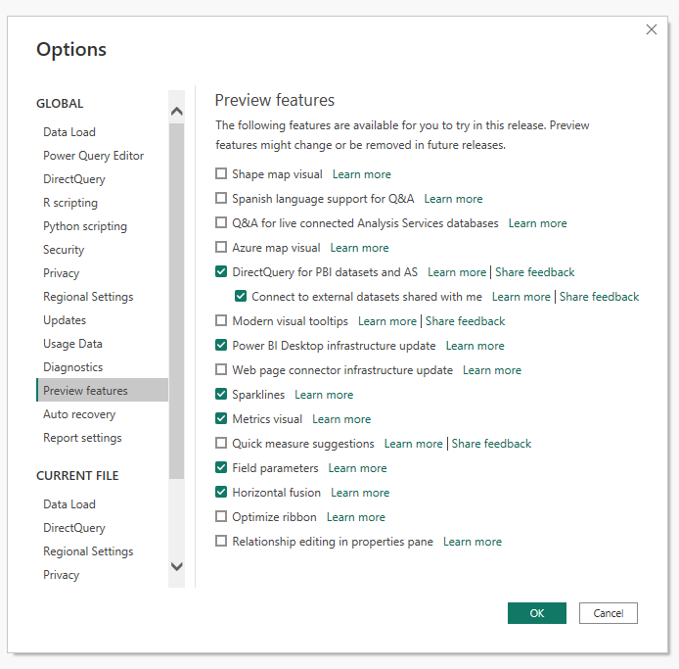The image size is (679, 669).
Task: Click the sidebar scrollbar thumb
Action: (x=177, y=301)
